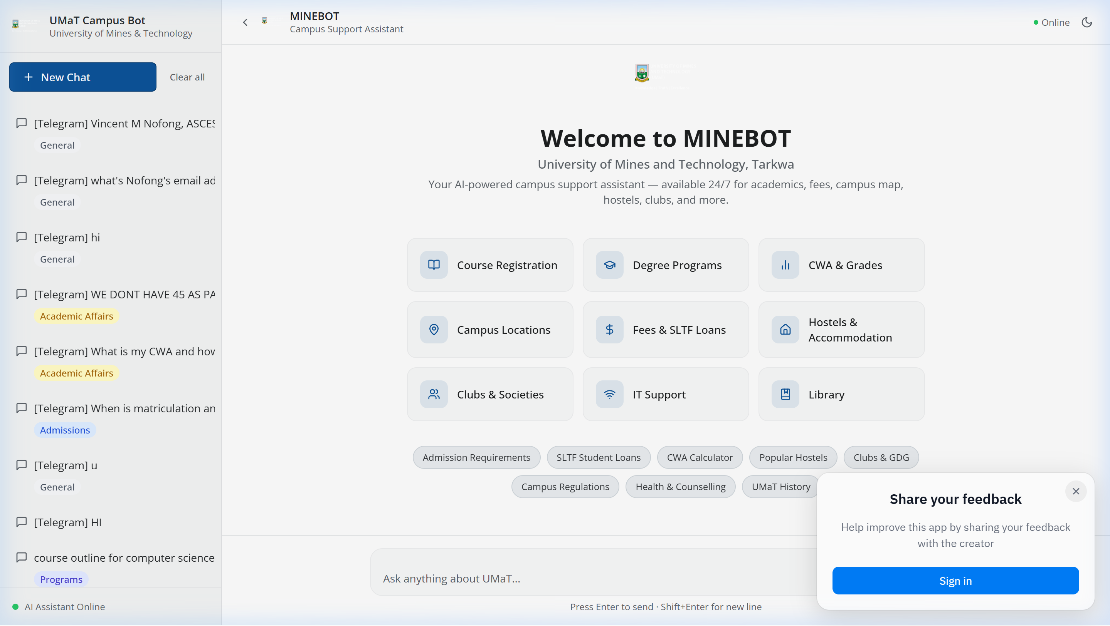
Task: Click the chat icon beside '[Telegram] hi'
Action: 22,237
